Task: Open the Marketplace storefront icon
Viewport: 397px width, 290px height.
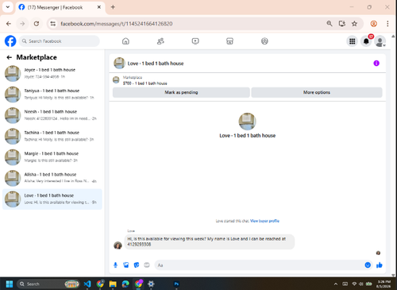Action: click(229, 41)
